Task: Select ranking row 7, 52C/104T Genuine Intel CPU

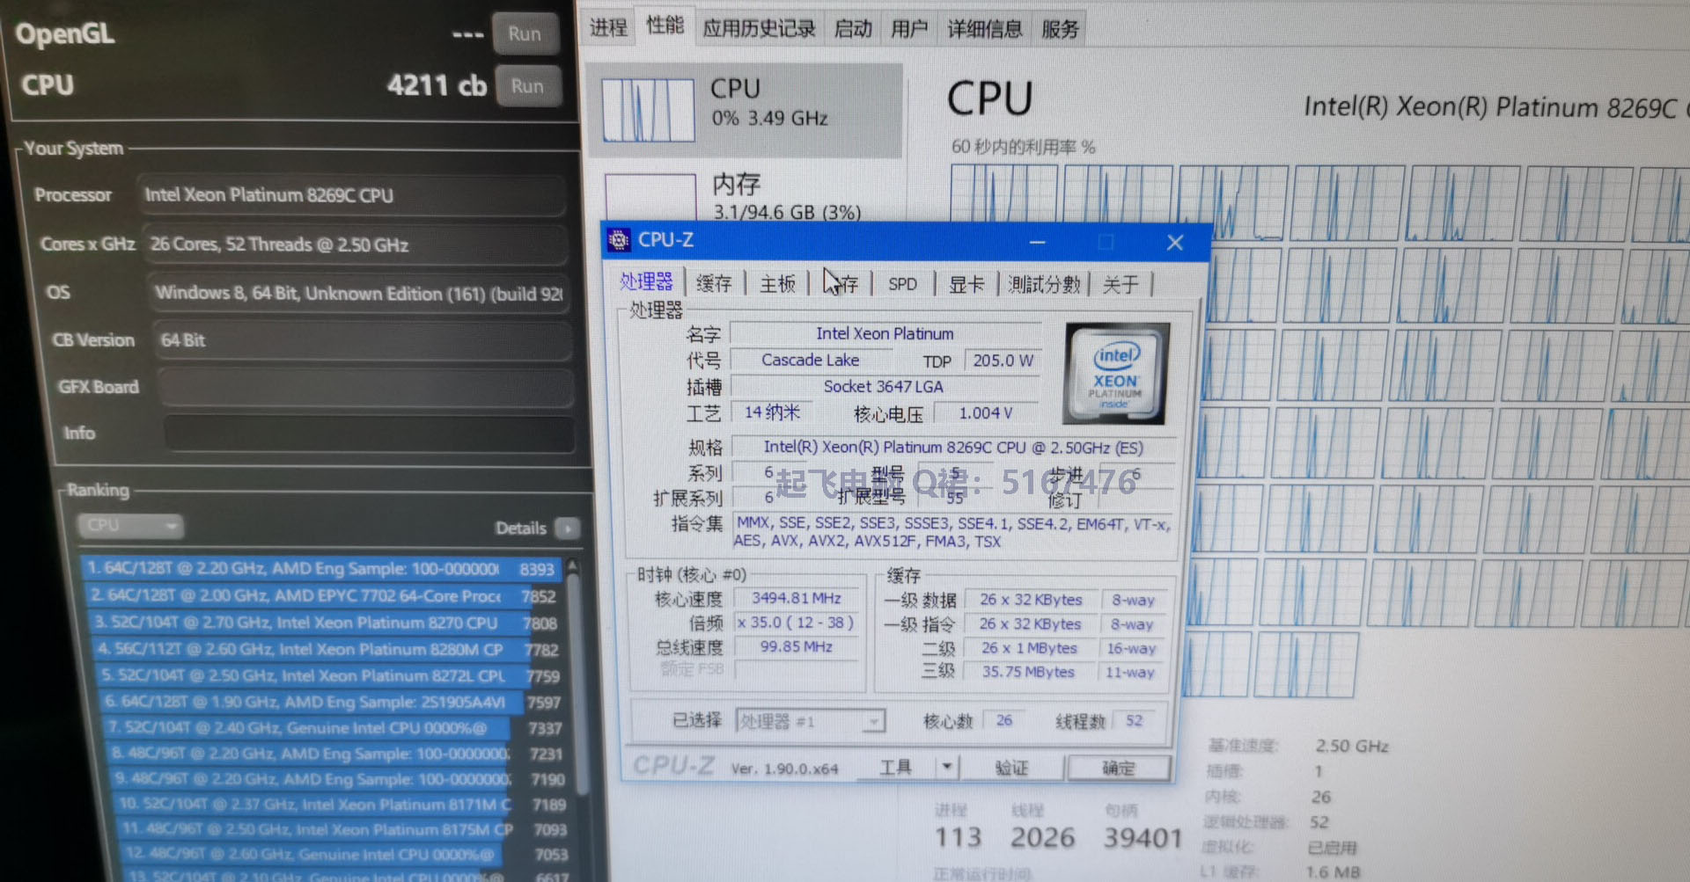Action: (335, 728)
